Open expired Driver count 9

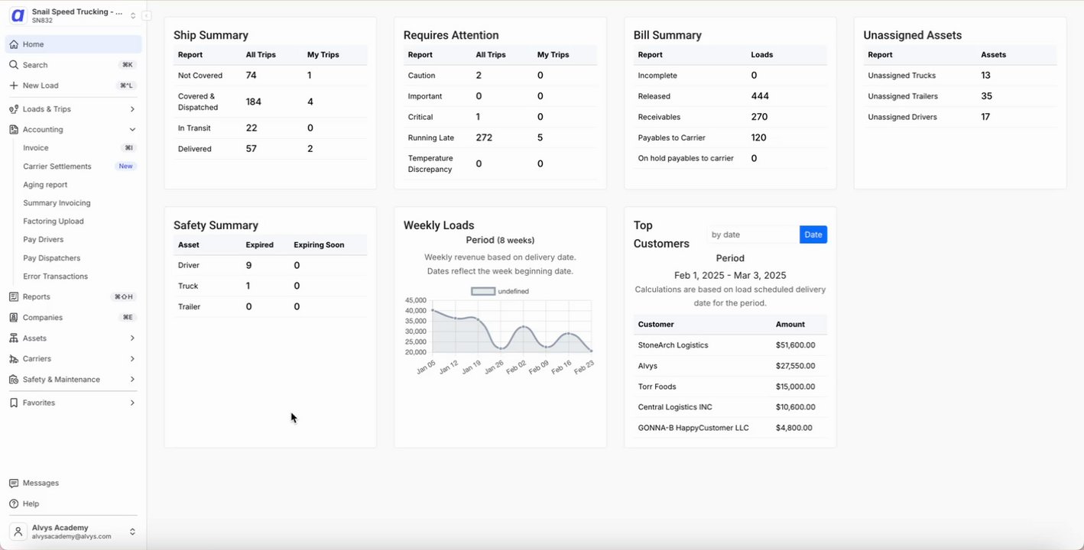pos(249,265)
